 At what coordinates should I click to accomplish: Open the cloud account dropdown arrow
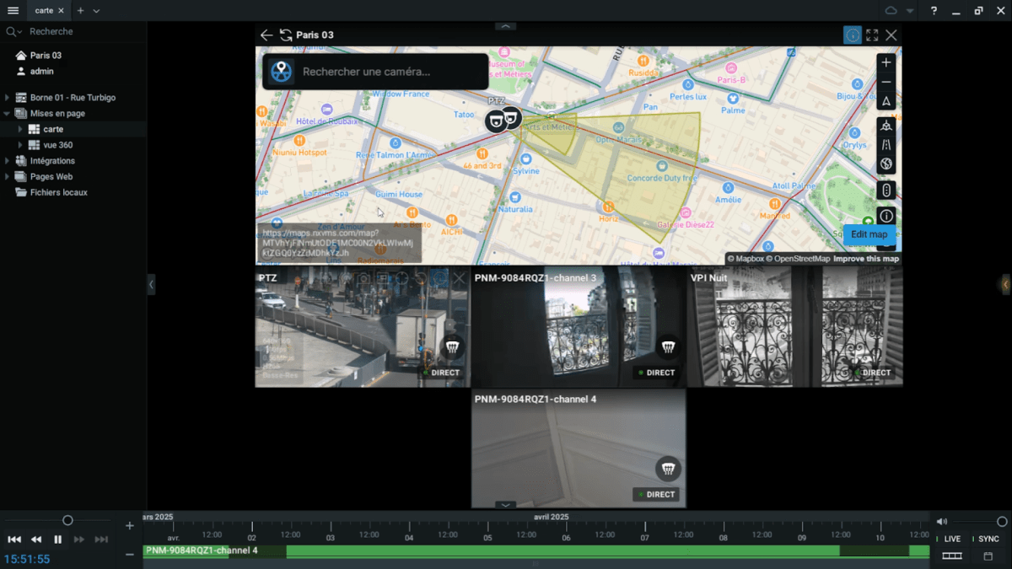coord(910,11)
